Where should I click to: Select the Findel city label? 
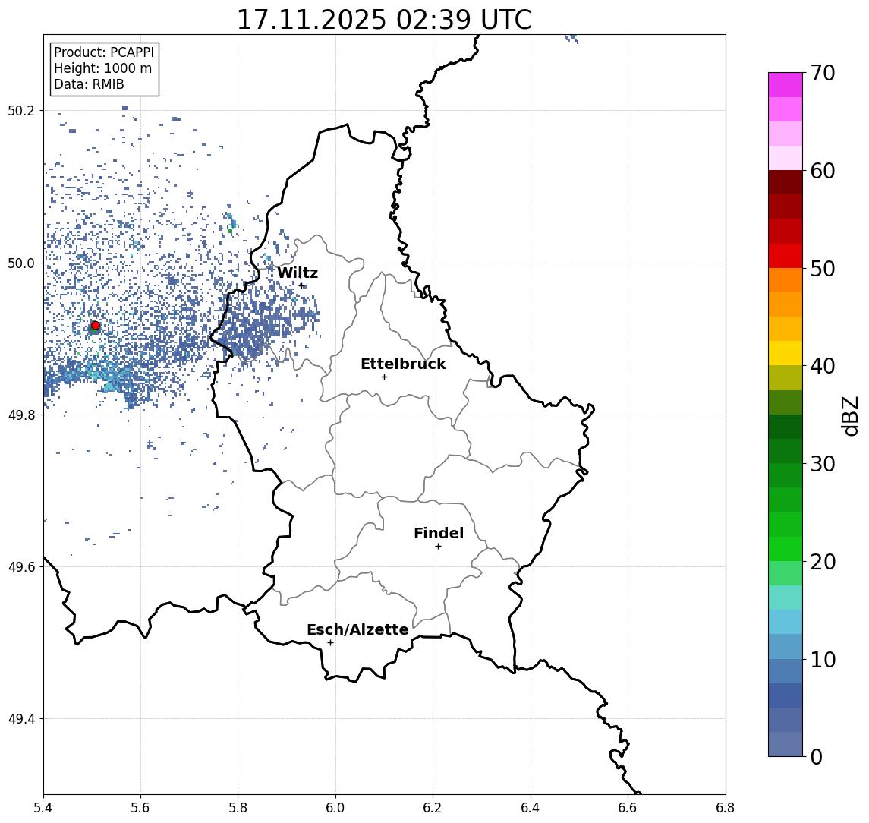coord(439,533)
